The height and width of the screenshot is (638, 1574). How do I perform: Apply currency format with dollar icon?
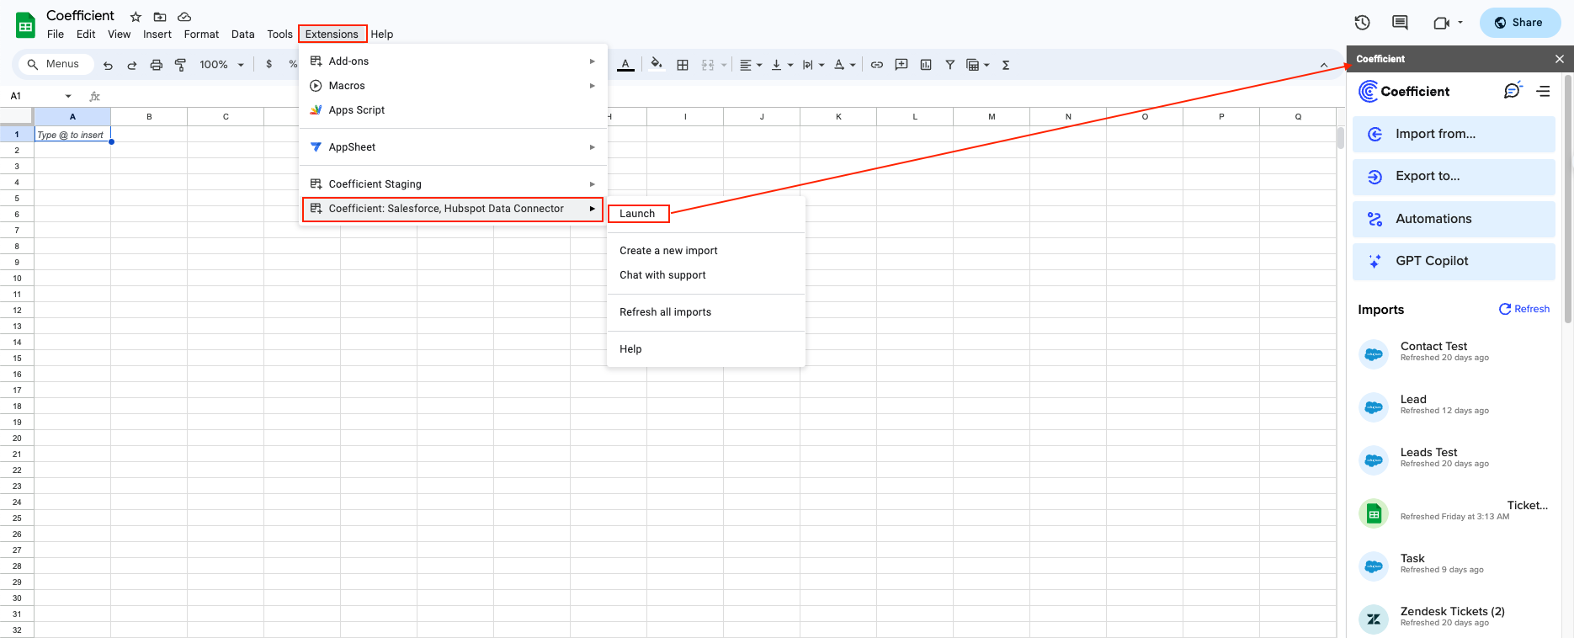click(269, 64)
